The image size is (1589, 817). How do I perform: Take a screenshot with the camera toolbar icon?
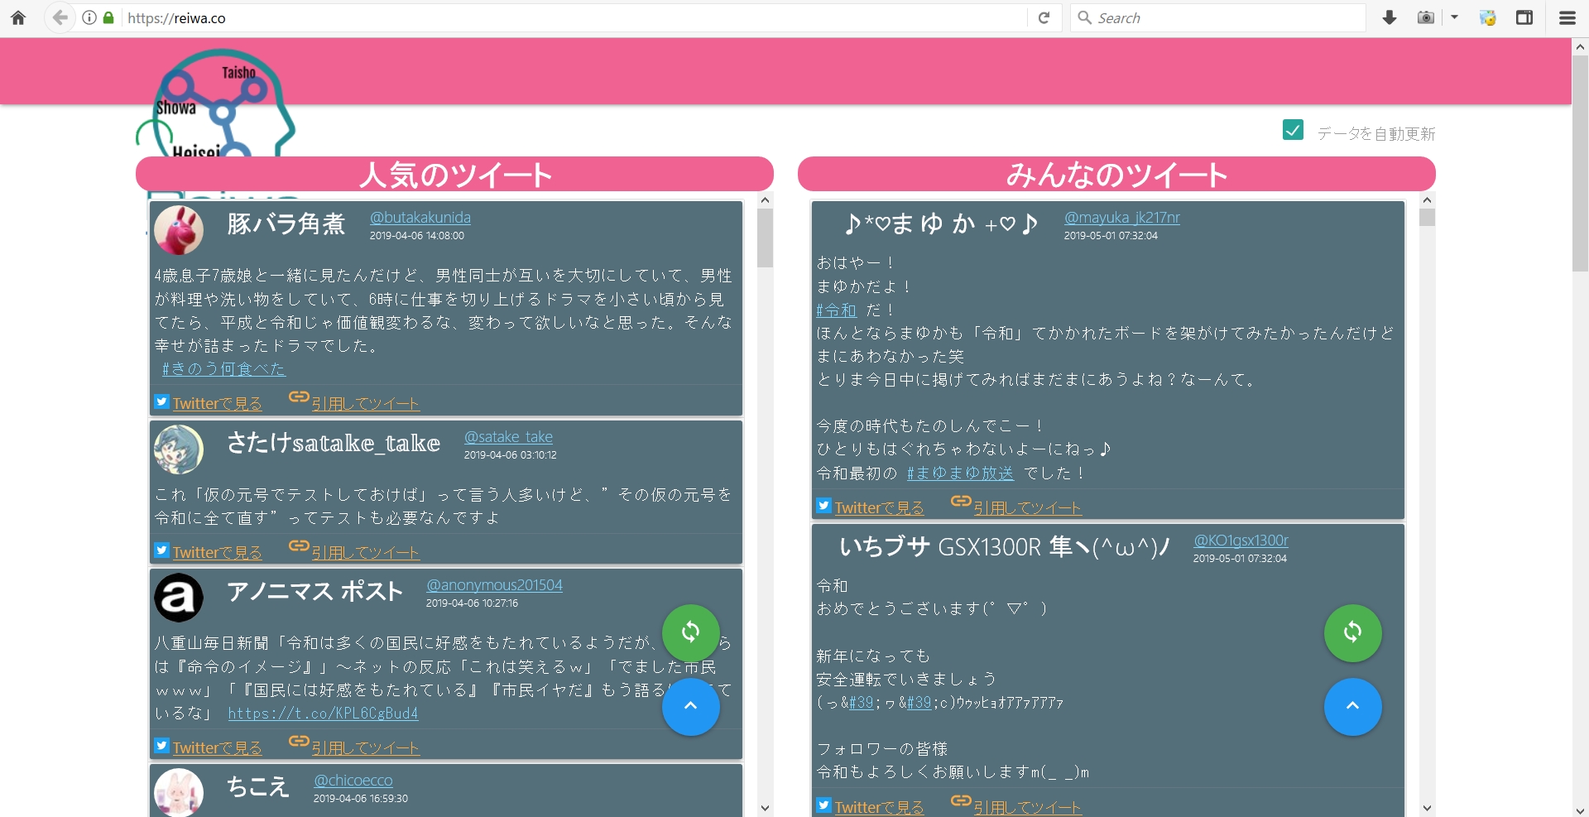point(1425,17)
